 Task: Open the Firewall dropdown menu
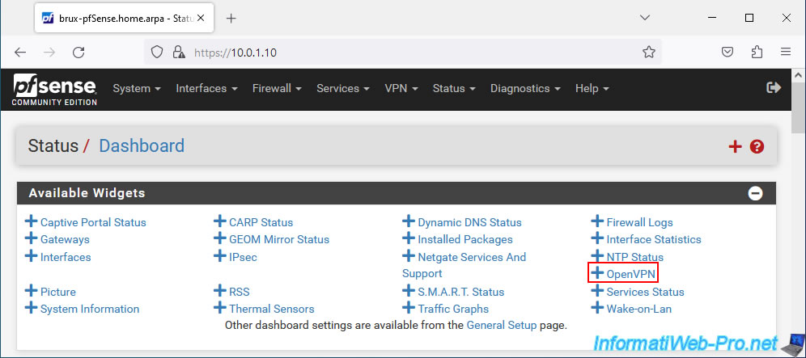pos(277,88)
